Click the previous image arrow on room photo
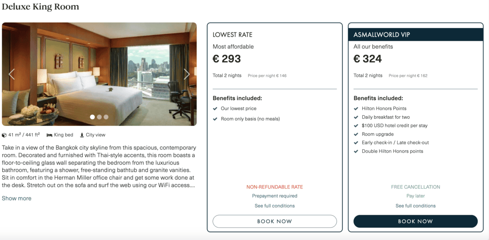Image resolution: width=489 pixels, height=240 pixels. pyautogui.click(x=12, y=74)
